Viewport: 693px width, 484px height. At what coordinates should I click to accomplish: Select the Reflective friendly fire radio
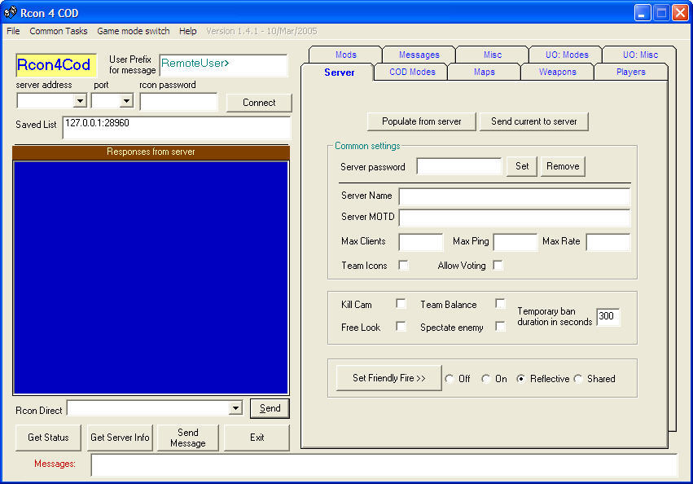[x=521, y=379]
